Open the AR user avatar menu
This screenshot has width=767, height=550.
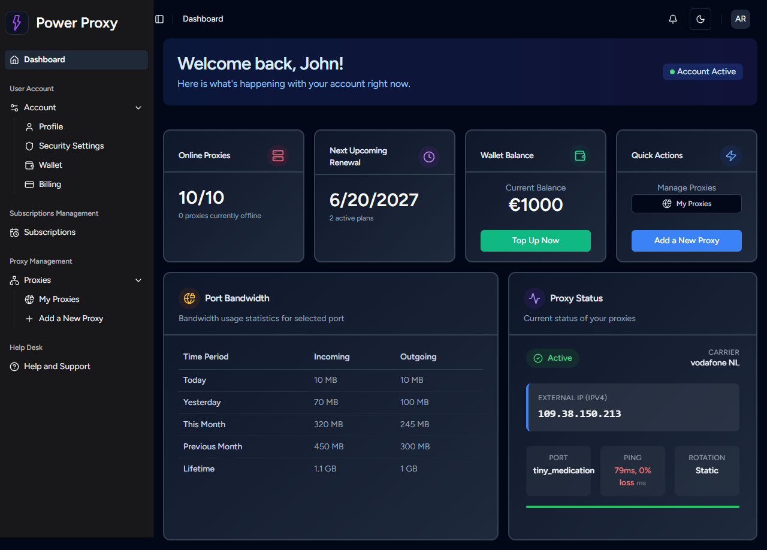741,19
